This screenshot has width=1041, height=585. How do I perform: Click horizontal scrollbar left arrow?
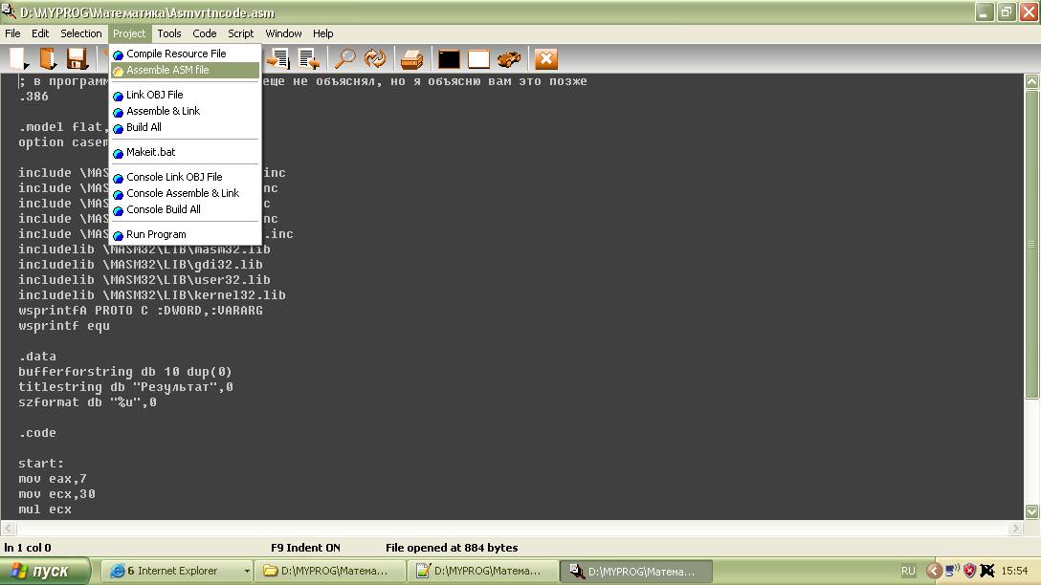[x=9, y=528]
